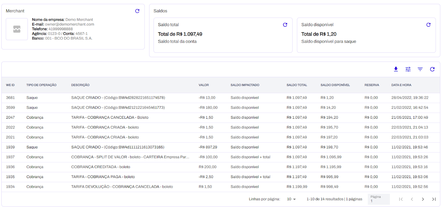
Task: Click COBRANÇA - SPLIT DE VALOR description
Action: point(130,157)
